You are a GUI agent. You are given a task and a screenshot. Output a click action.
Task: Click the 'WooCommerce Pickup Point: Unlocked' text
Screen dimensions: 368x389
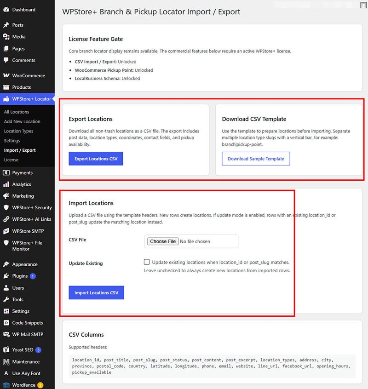(x=114, y=70)
